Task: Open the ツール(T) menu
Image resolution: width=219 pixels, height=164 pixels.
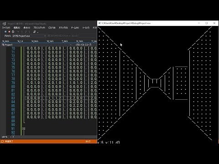Action: coord(86,28)
